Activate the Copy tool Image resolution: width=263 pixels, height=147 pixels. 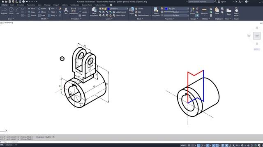(x=32, y=12)
